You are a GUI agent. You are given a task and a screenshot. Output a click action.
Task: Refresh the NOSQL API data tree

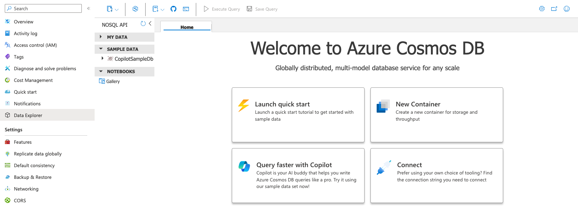[143, 24]
